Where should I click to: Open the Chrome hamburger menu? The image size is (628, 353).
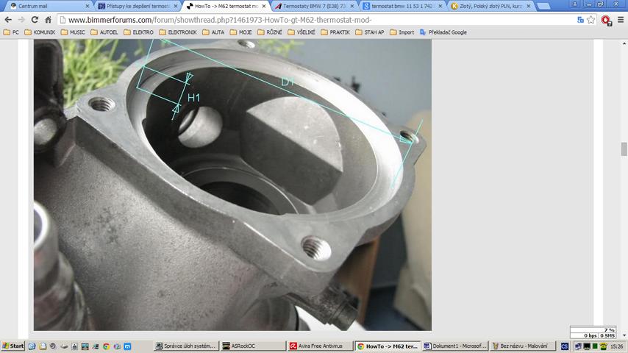click(621, 20)
